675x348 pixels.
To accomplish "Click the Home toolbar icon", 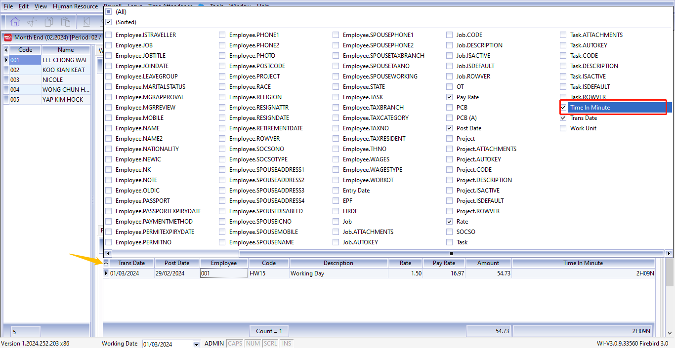I will [15, 22].
